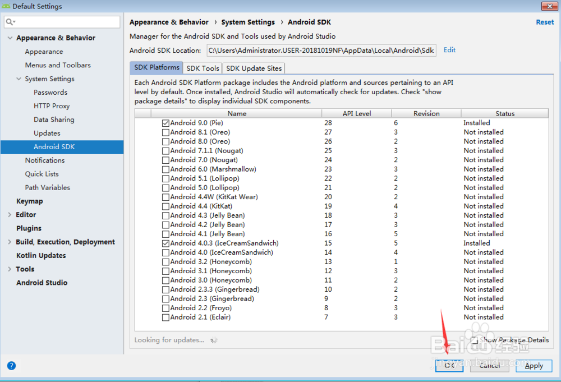The height and width of the screenshot is (382, 561).
Task: Sort table by API Level header
Action: click(357, 113)
